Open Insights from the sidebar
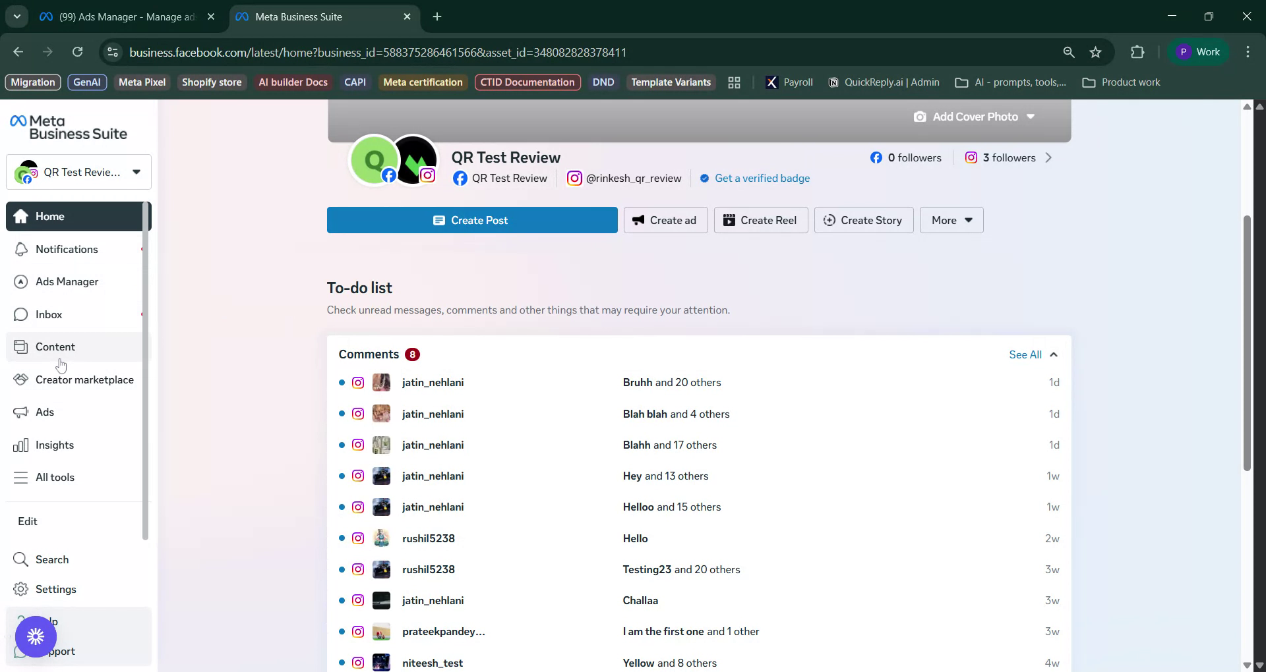This screenshot has height=672, width=1266. (x=55, y=445)
